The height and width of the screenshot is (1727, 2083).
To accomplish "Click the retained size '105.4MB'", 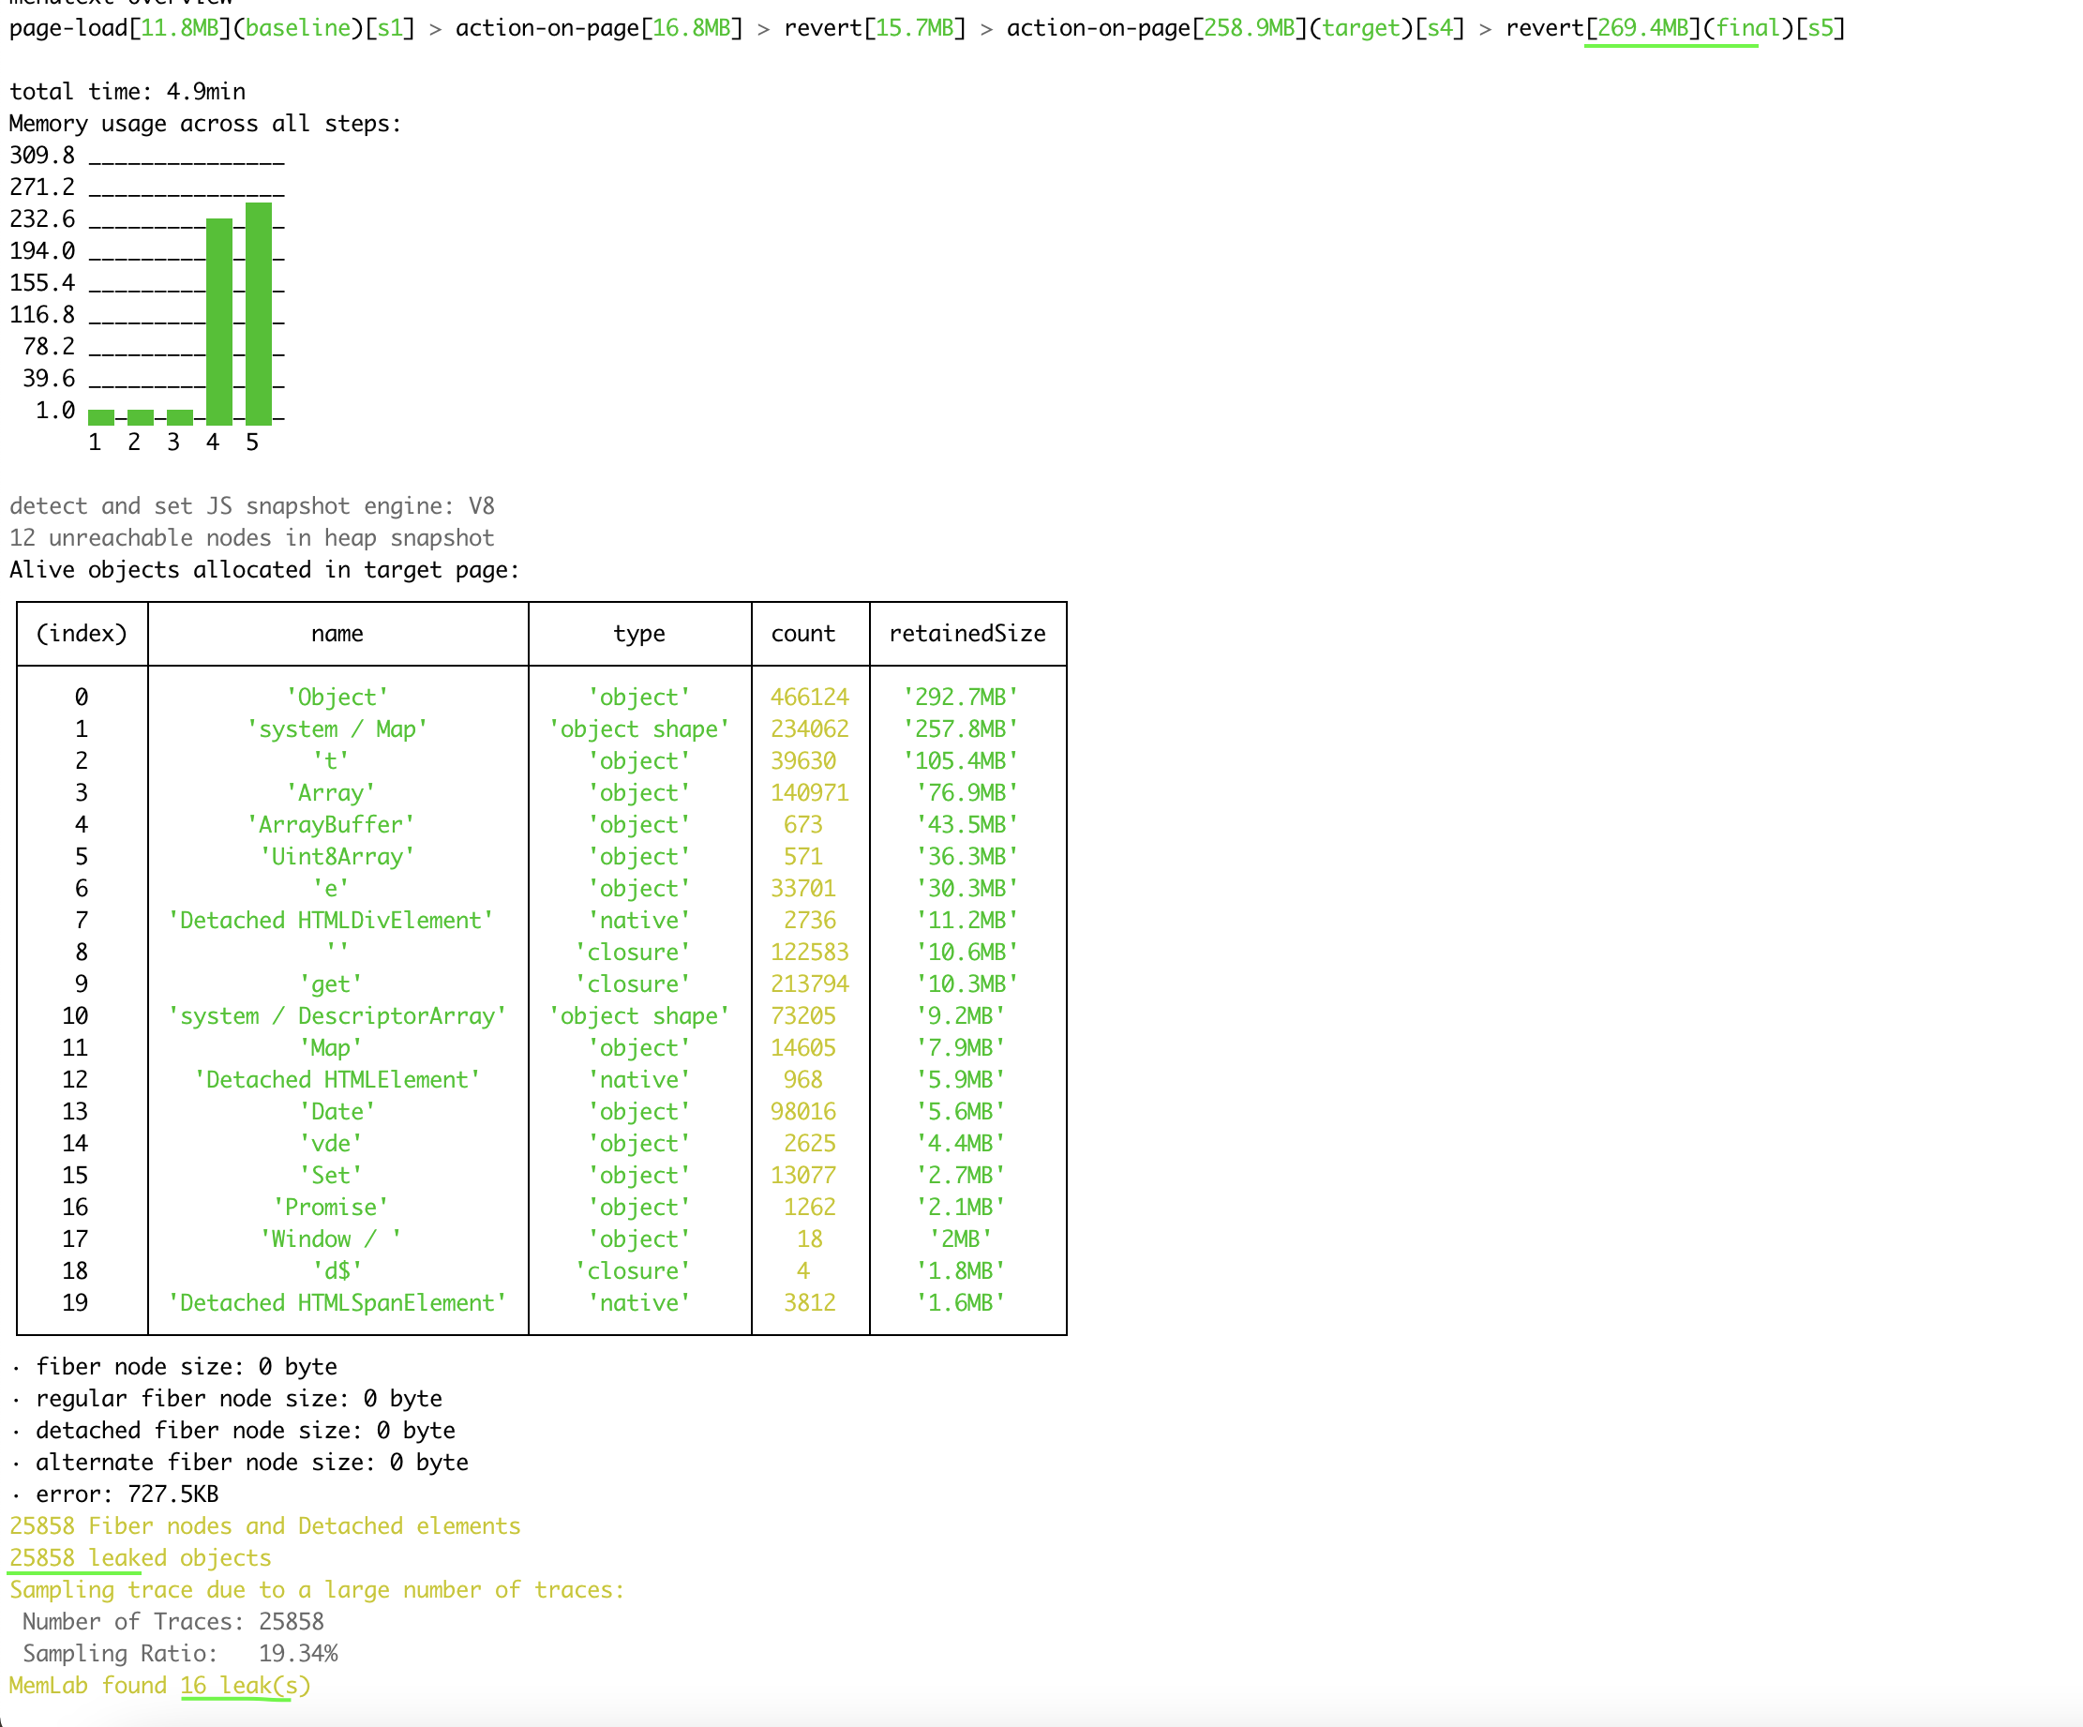I will pyautogui.click(x=961, y=760).
